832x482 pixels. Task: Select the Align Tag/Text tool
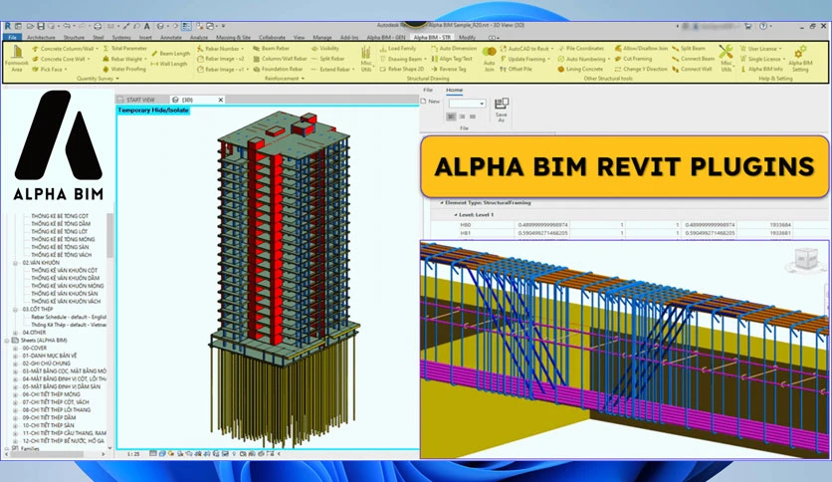[452, 59]
